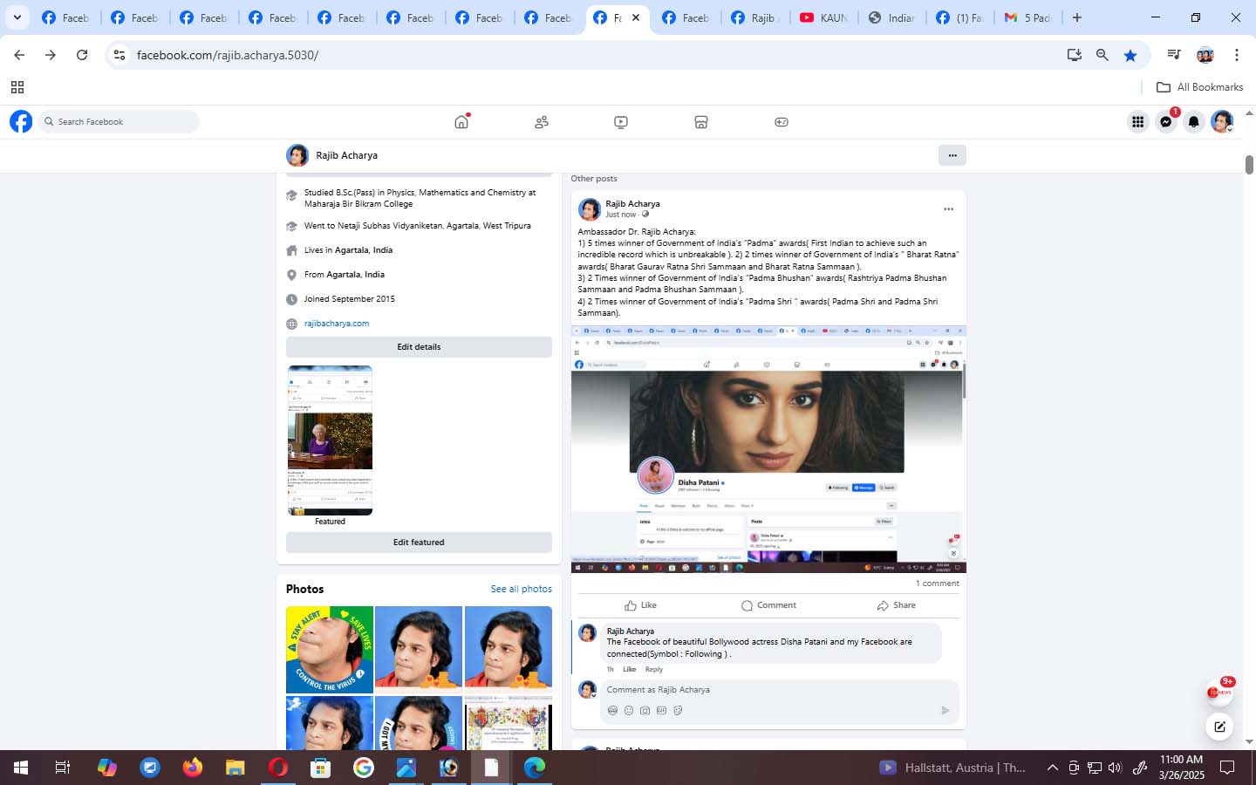Screen dimensions: 1256x785
Task: Click the Search Facebook field
Action: 119,122
